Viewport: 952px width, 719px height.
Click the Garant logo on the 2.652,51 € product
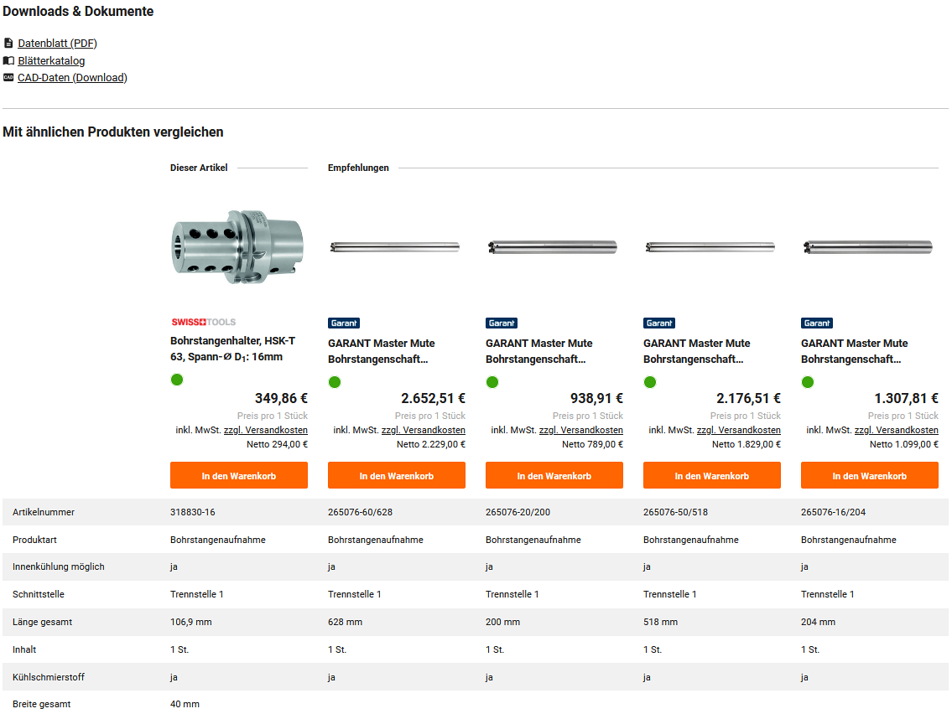(344, 323)
